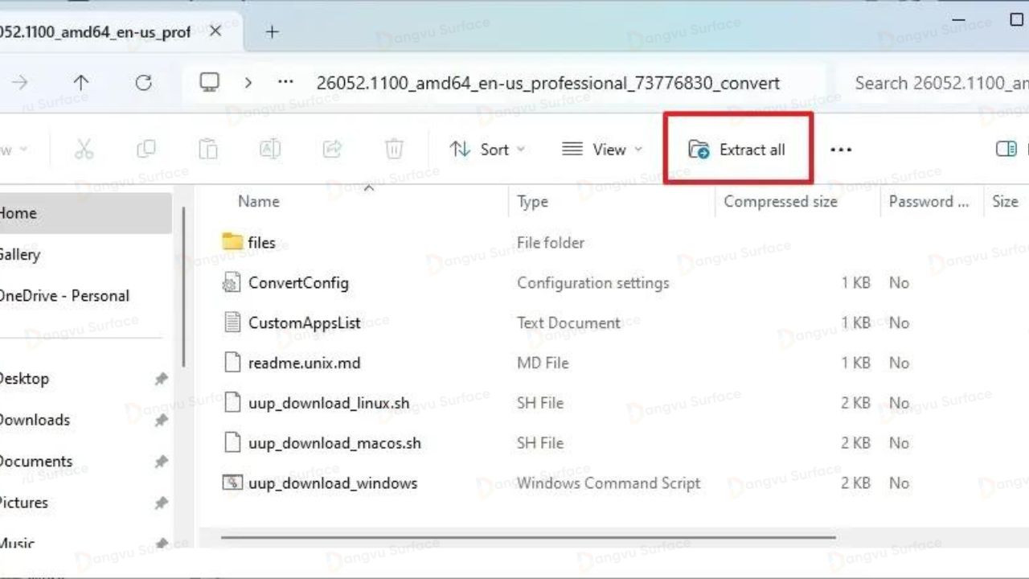Click the up-one-level navigation arrow
1029x579 pixels.
point(81,82)
